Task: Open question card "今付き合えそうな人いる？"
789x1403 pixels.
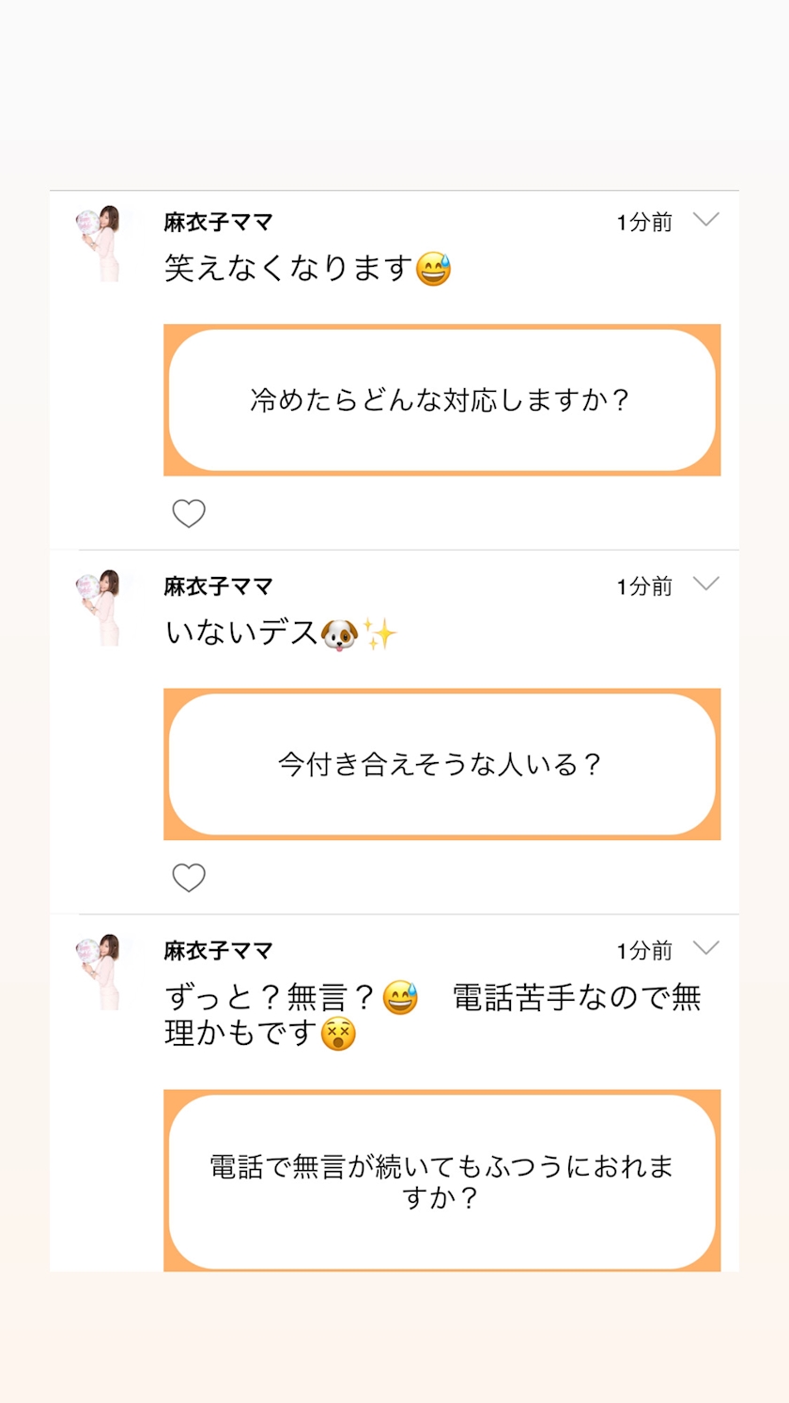Action: [441, 764]
